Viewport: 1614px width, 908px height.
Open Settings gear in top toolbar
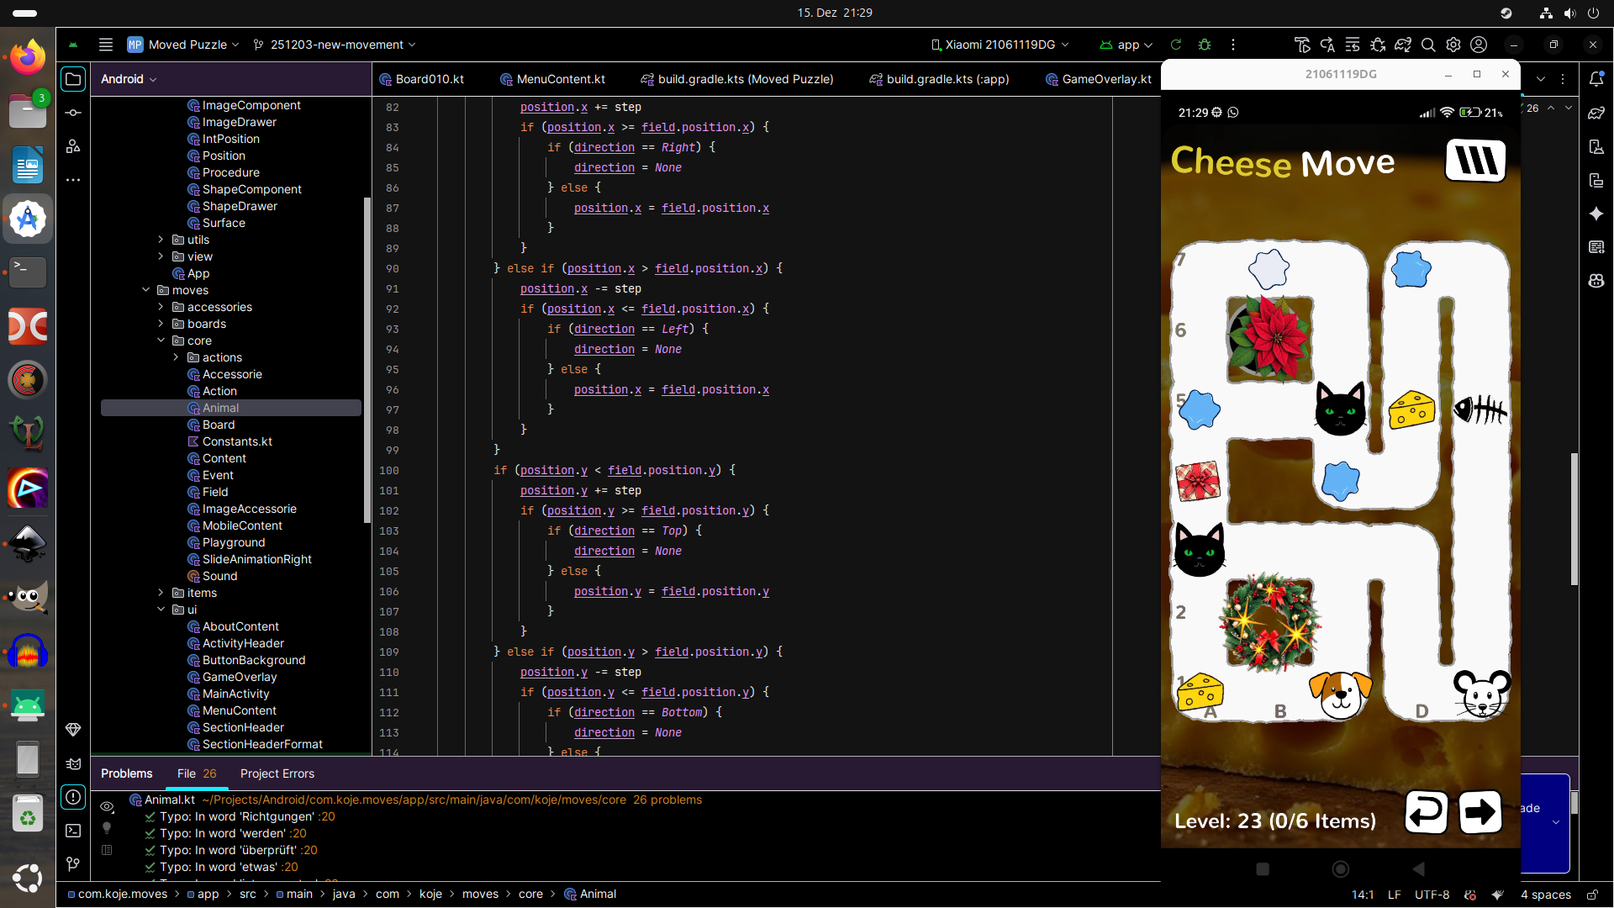point(1453,45)
